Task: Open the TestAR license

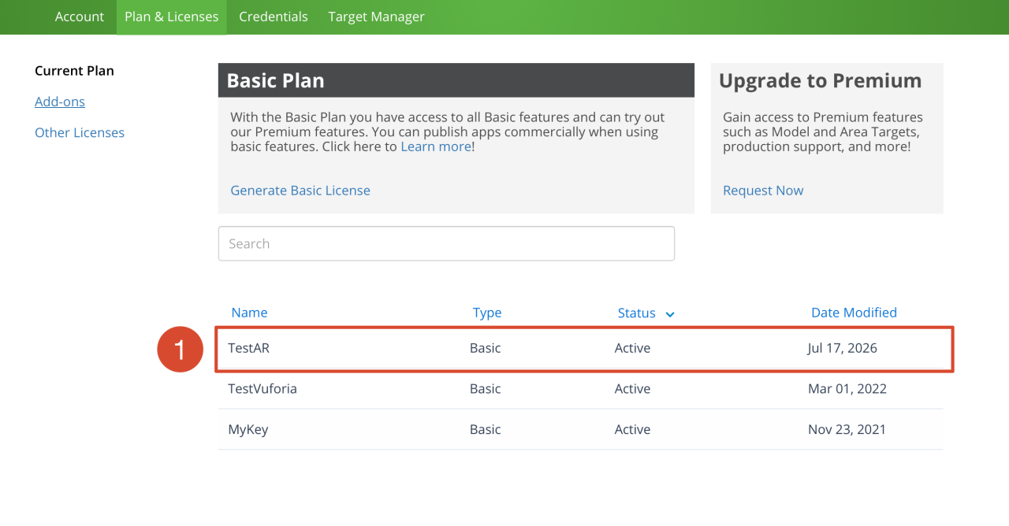Action: pos(249,348)
